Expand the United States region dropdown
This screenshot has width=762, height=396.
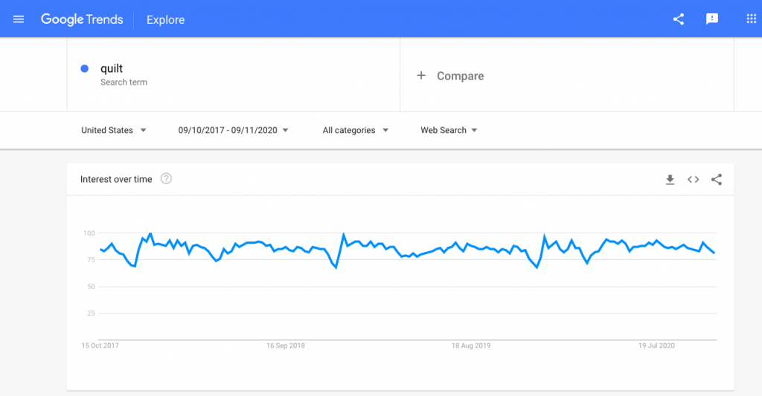(x=114, y=130)
